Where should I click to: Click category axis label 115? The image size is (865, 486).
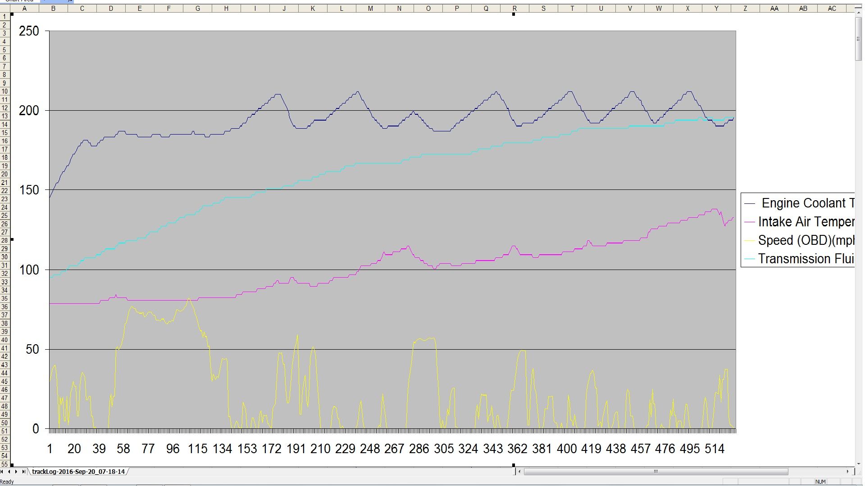click(x=197, y=449)
